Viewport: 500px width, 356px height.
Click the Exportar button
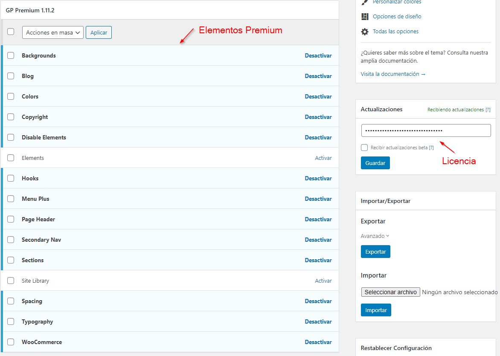375,252
